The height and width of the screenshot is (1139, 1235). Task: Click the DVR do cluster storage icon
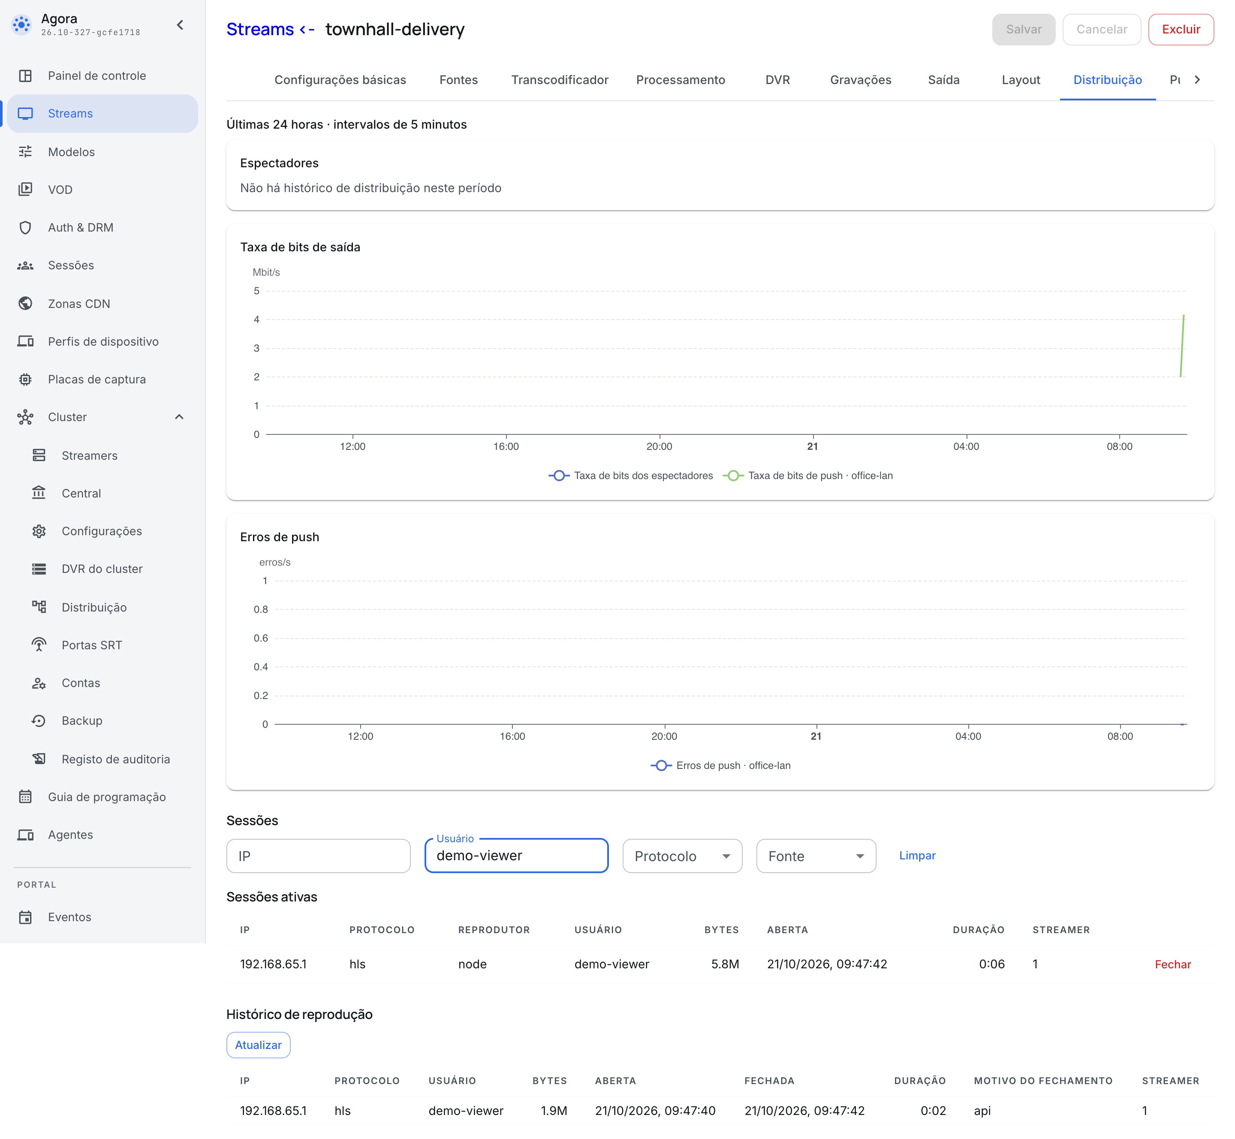pyautogui.click(x=39, y=569)
